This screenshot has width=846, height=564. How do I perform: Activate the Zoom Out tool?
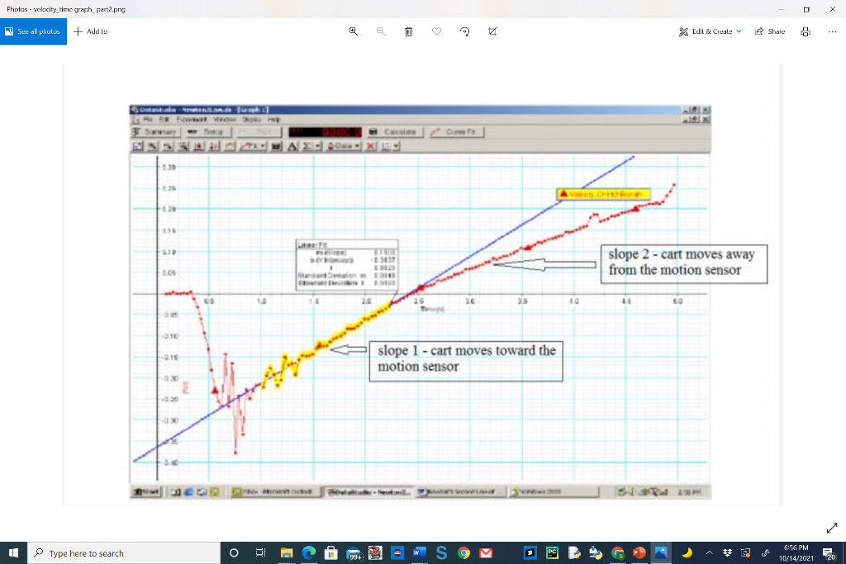167,145
